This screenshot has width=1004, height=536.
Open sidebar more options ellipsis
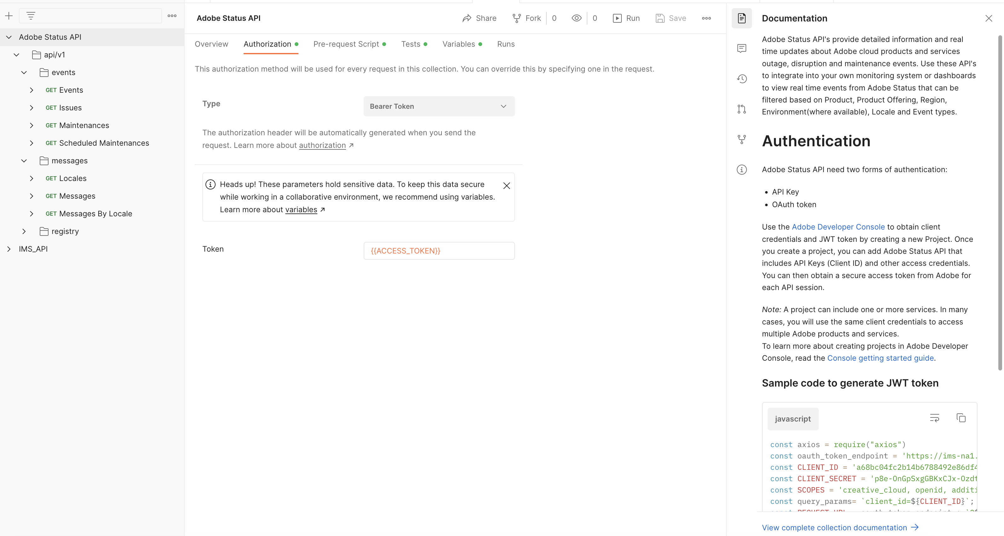pos(172,15)
